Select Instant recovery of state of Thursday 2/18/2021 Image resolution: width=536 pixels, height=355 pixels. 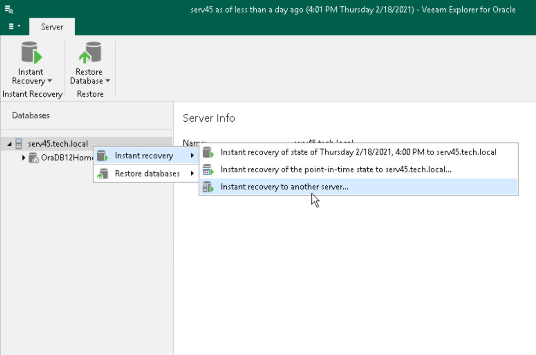(359, 152)
